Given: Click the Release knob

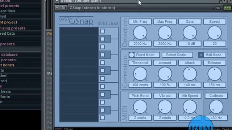Looking at the screenshot, I should click(215, 74).
